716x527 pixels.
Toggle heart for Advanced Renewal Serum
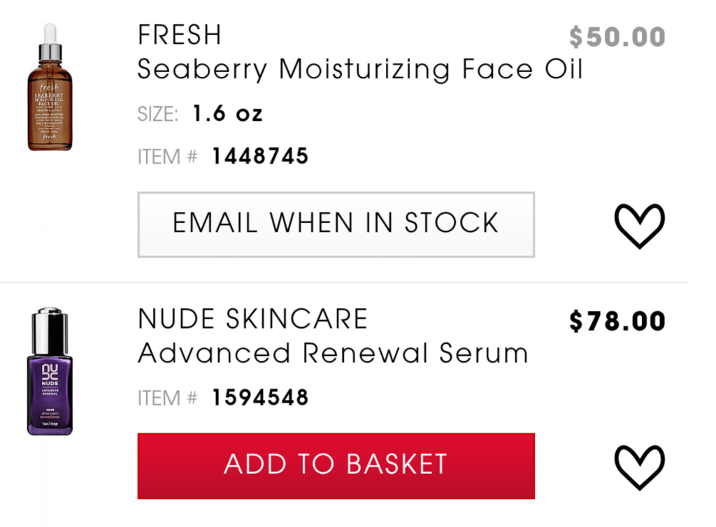[x=639, y=467]
